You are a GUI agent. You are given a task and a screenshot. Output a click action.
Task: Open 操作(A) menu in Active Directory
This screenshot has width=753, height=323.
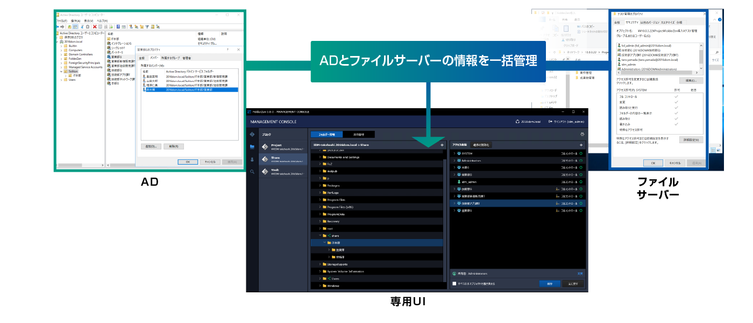[75, 20]
